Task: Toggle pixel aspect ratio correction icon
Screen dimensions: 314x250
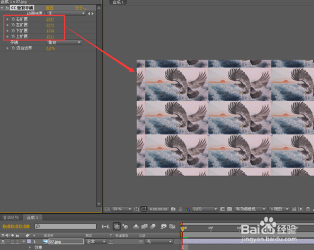Action: click(294, 209)
